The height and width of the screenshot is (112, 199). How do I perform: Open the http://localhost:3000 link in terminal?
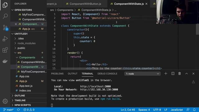95,86
